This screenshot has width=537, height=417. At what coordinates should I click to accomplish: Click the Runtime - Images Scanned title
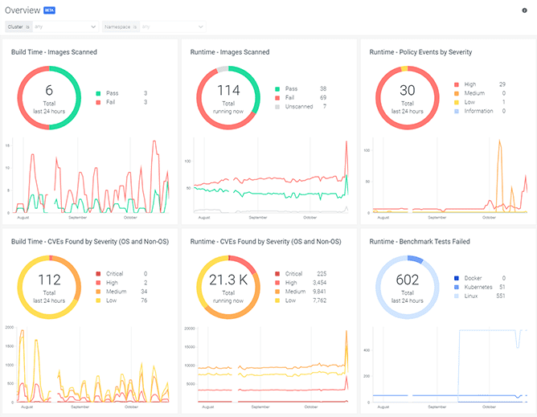tap(230, 52)
